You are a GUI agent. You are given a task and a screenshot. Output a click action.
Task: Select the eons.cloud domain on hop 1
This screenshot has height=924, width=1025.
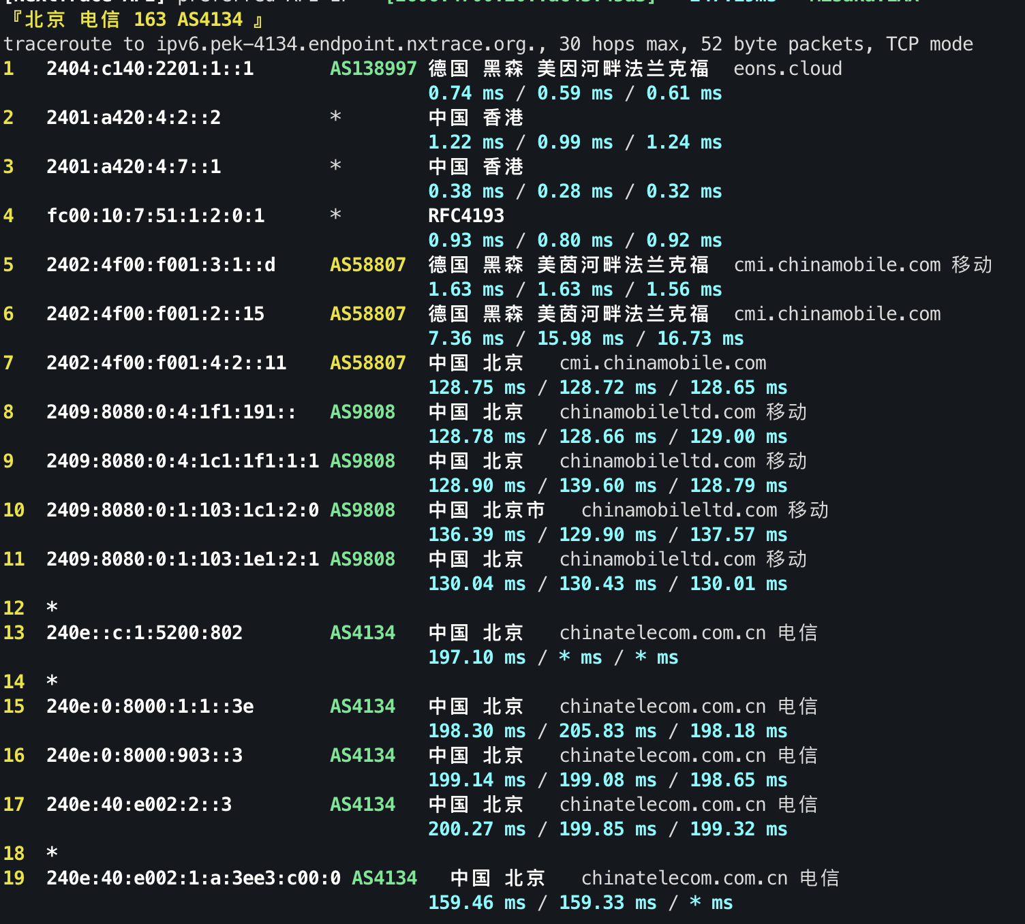787,68
